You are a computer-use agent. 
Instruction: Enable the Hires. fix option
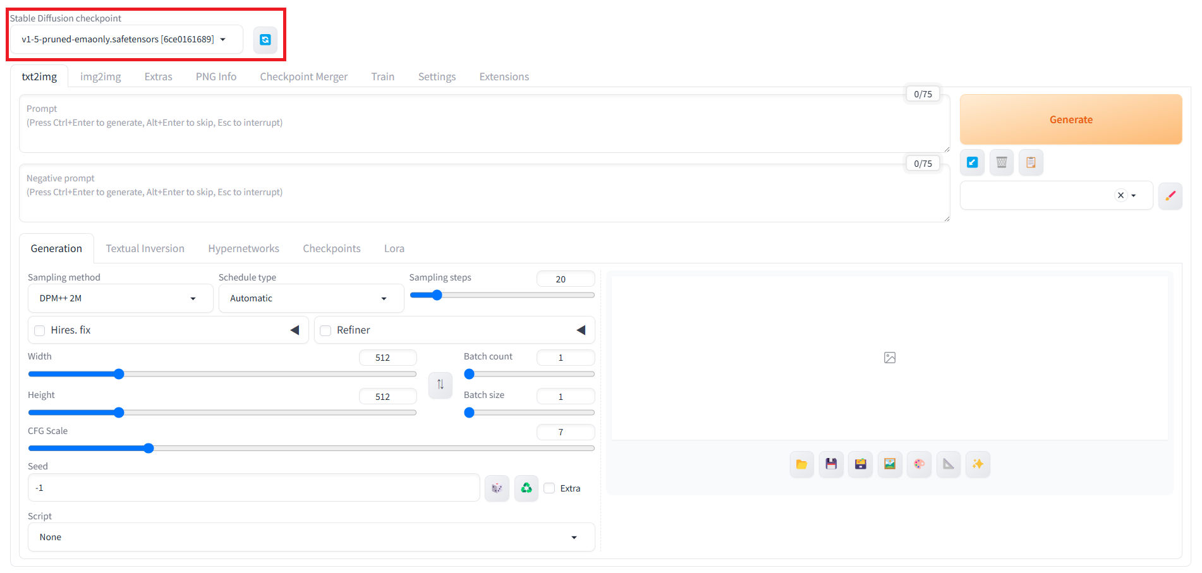[x=39, y=330]
